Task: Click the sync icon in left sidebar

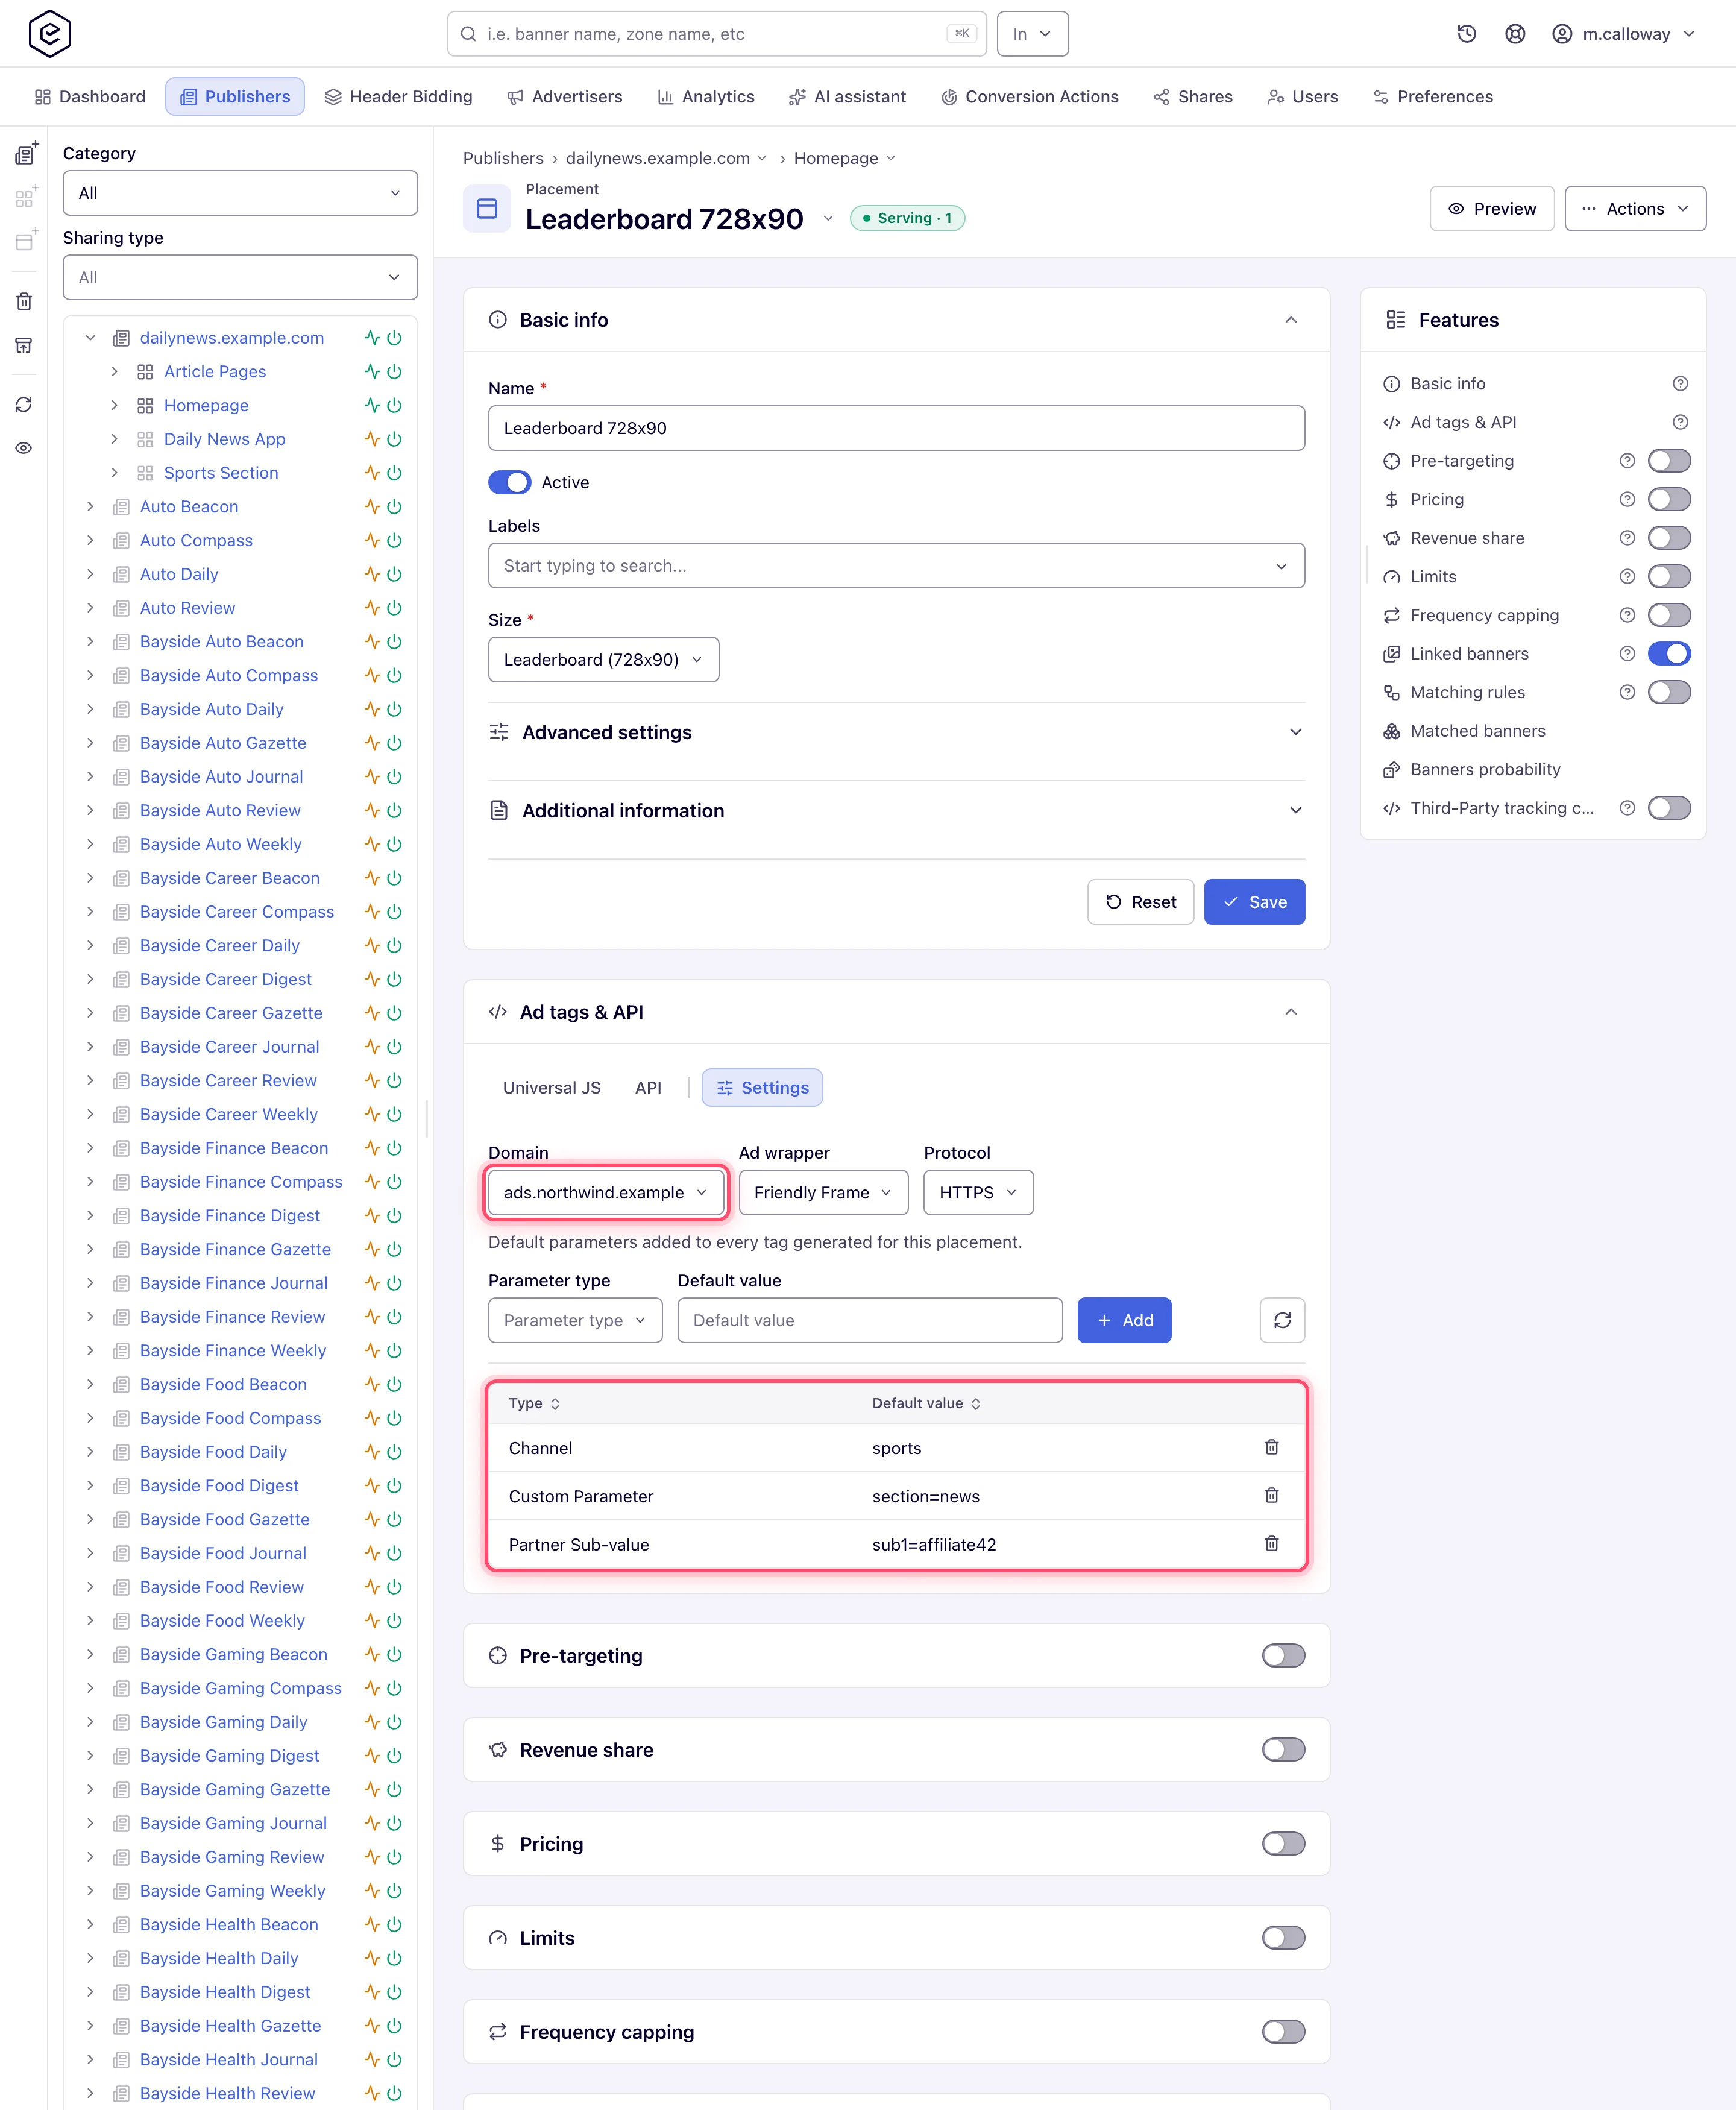Action: coord(24,404)
